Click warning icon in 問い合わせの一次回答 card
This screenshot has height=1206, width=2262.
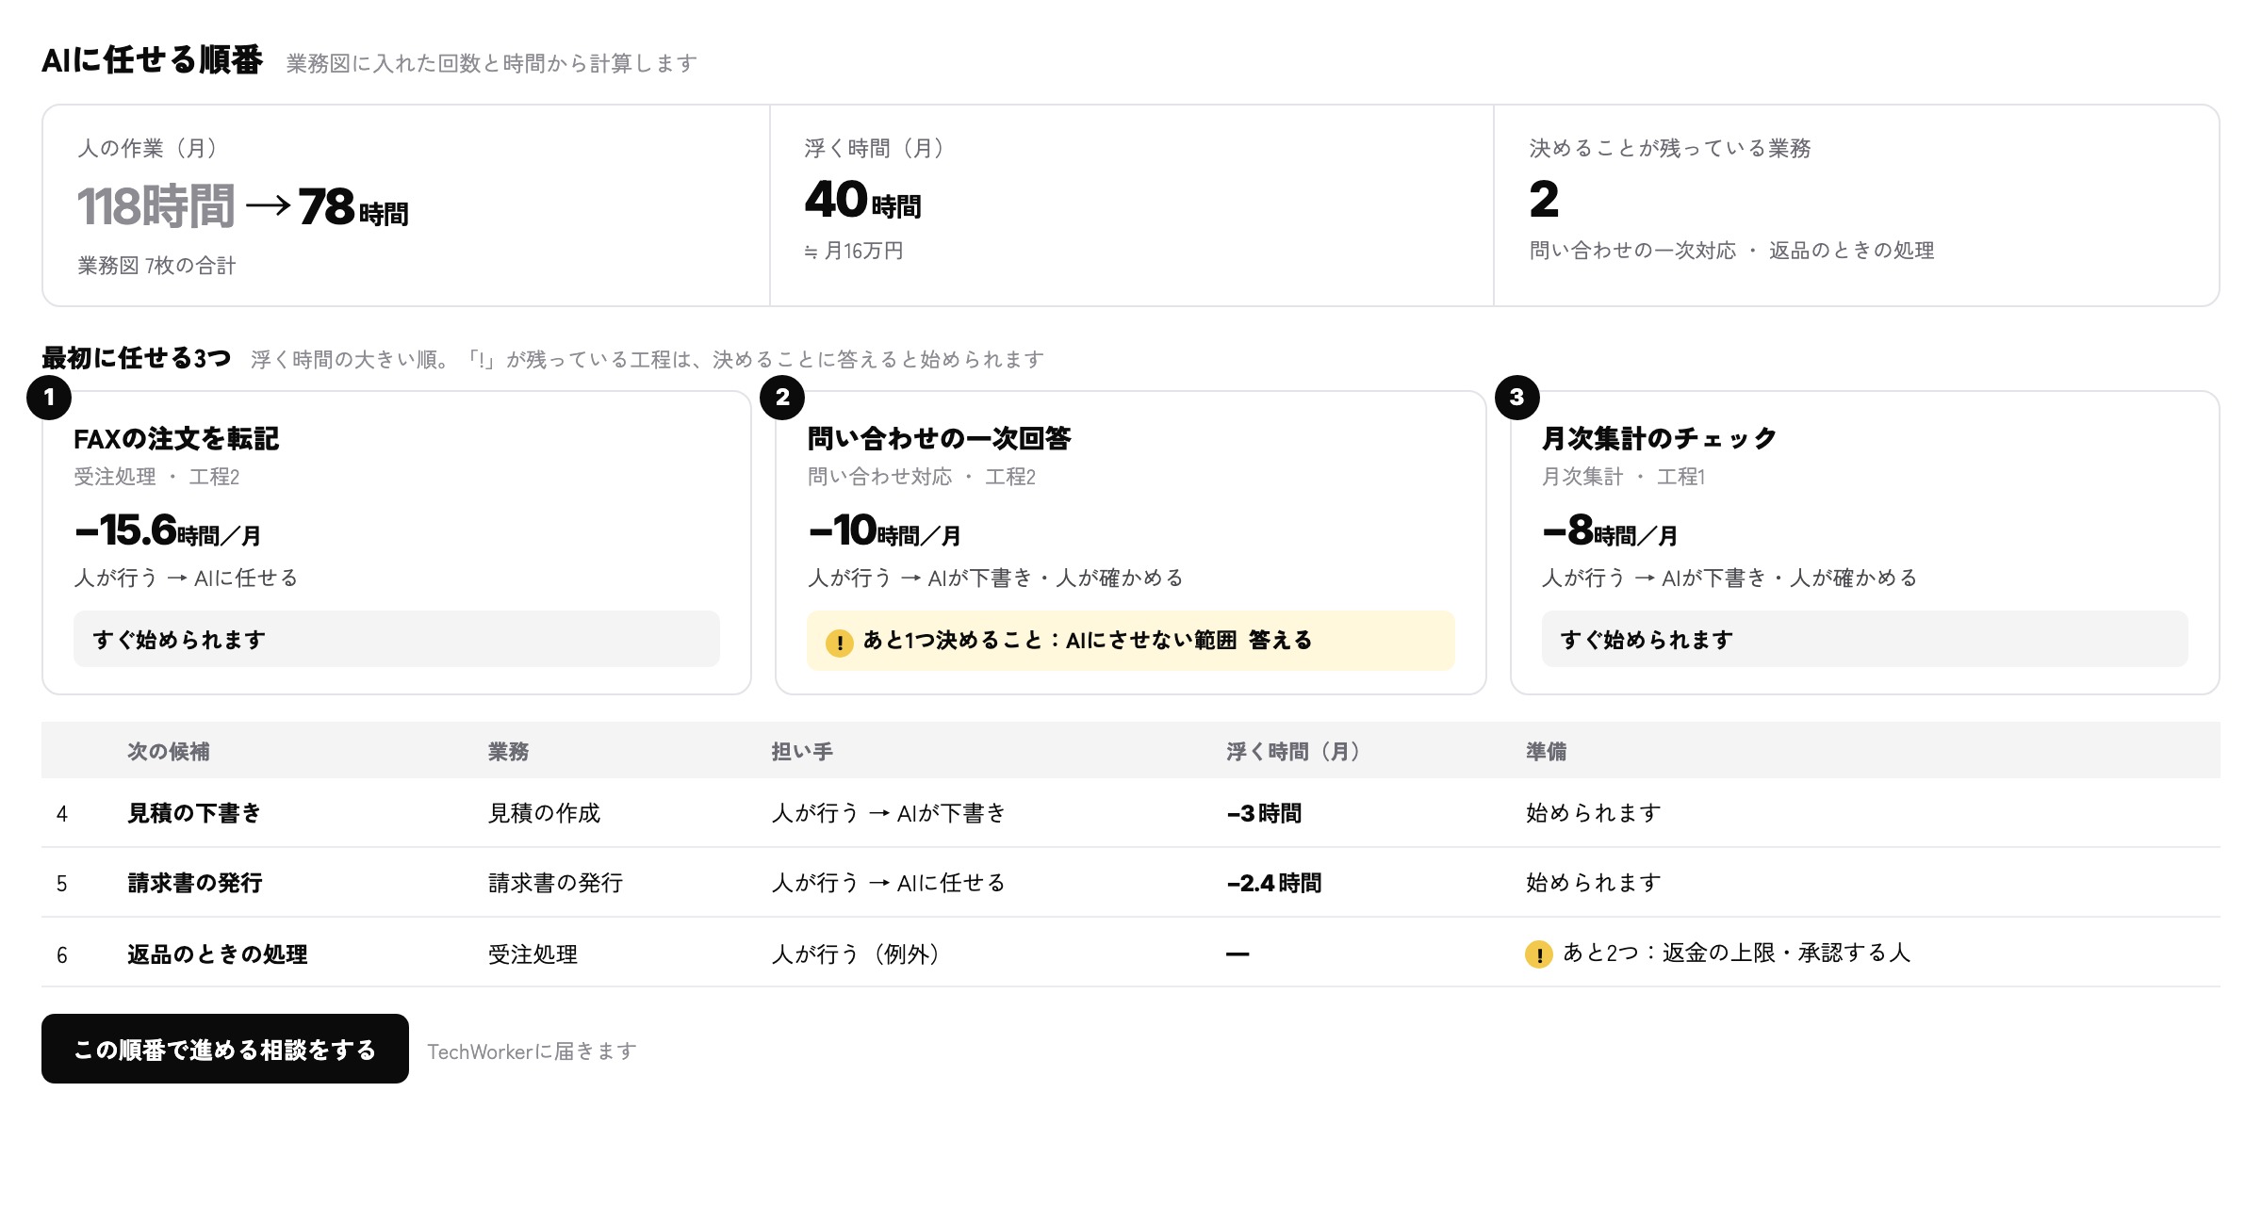(x=839, y=643)
